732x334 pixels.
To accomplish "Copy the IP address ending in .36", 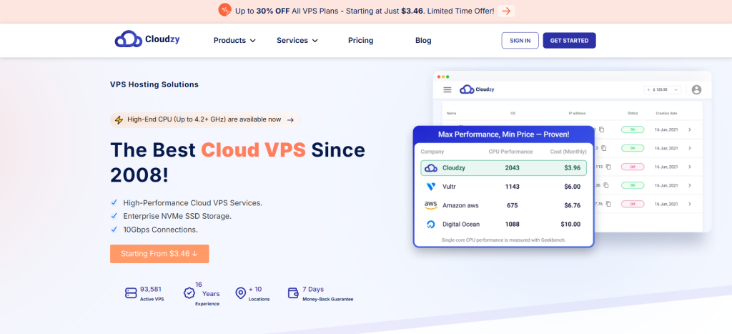I will 606,185.
